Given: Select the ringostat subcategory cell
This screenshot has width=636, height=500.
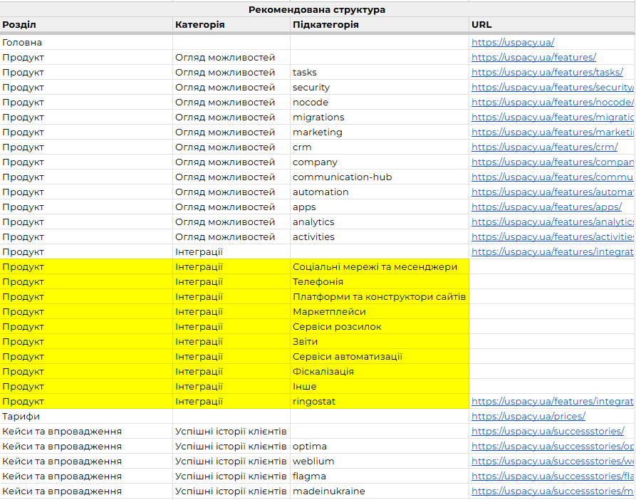Looking at the screenshot, I should [x=379, y=402].
